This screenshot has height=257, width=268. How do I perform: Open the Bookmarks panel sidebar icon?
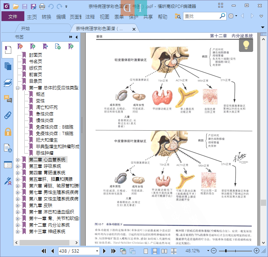coord(8,50)
